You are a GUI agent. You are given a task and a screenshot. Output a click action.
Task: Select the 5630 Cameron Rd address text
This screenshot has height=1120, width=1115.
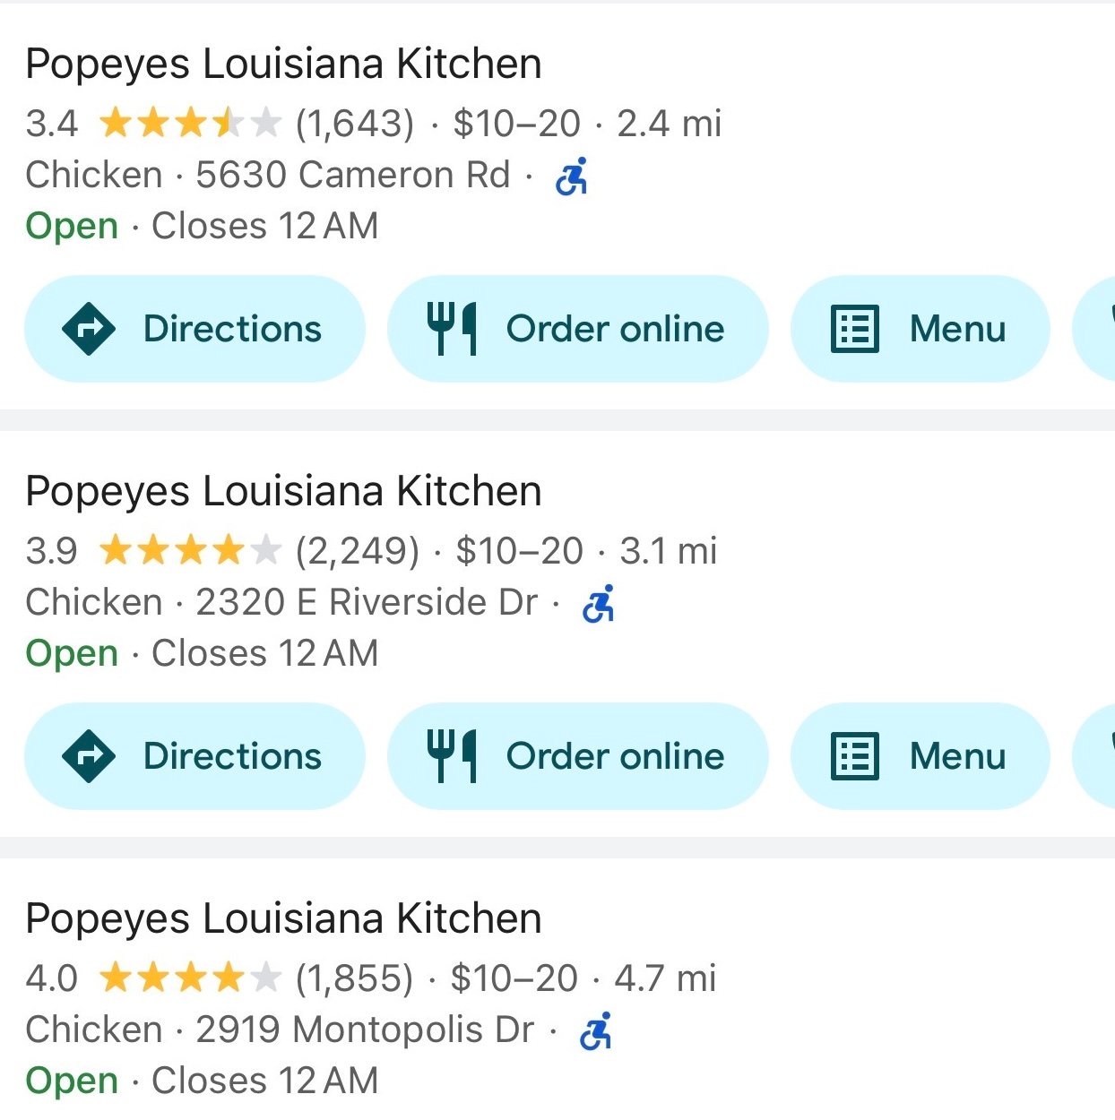coord(352,175)
